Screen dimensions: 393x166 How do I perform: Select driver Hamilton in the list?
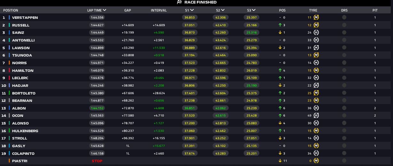23,71
